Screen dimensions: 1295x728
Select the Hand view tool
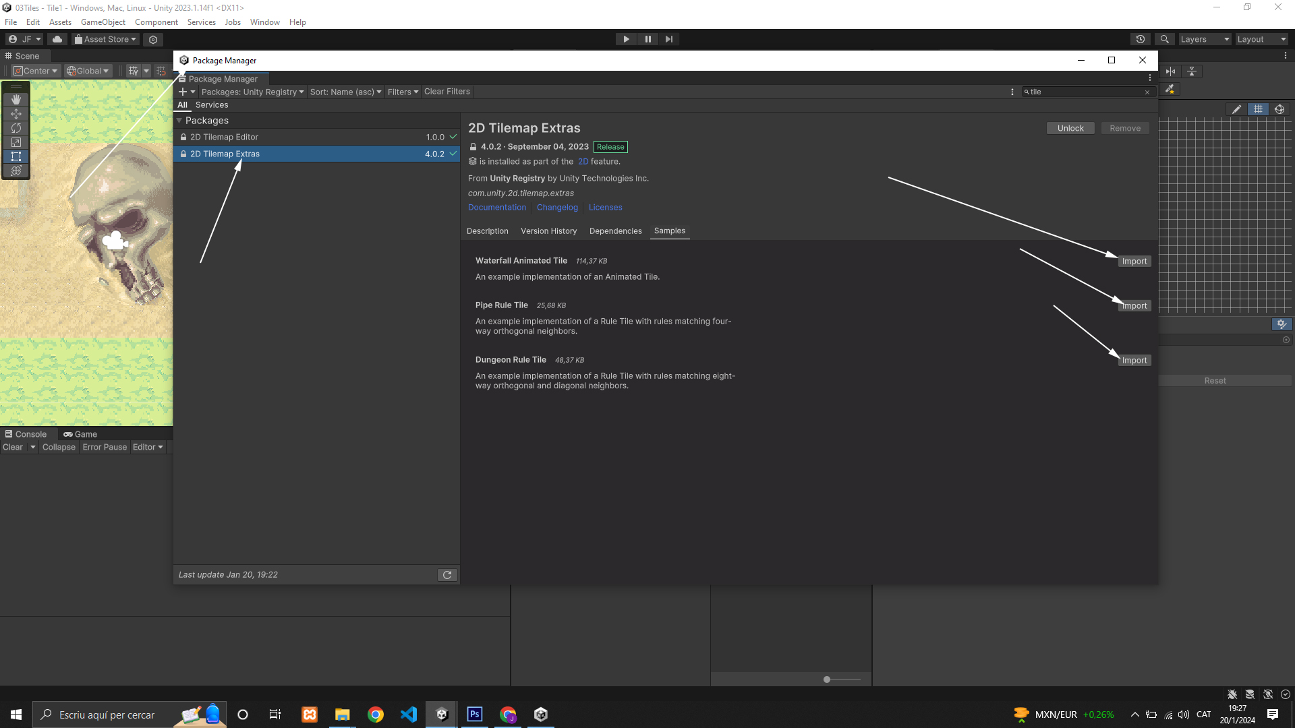tap(16, 100)
